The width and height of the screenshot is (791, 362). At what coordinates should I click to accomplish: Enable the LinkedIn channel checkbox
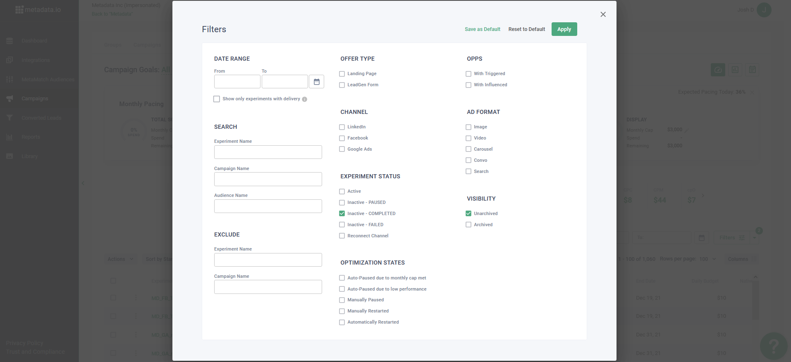tap(342, 127)
